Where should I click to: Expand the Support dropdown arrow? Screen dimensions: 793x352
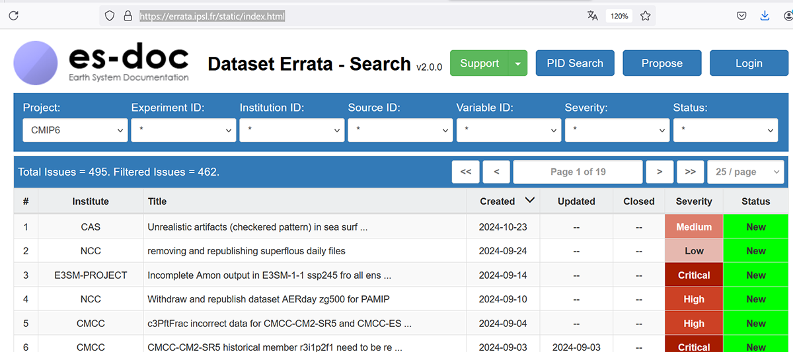point(517,63)
